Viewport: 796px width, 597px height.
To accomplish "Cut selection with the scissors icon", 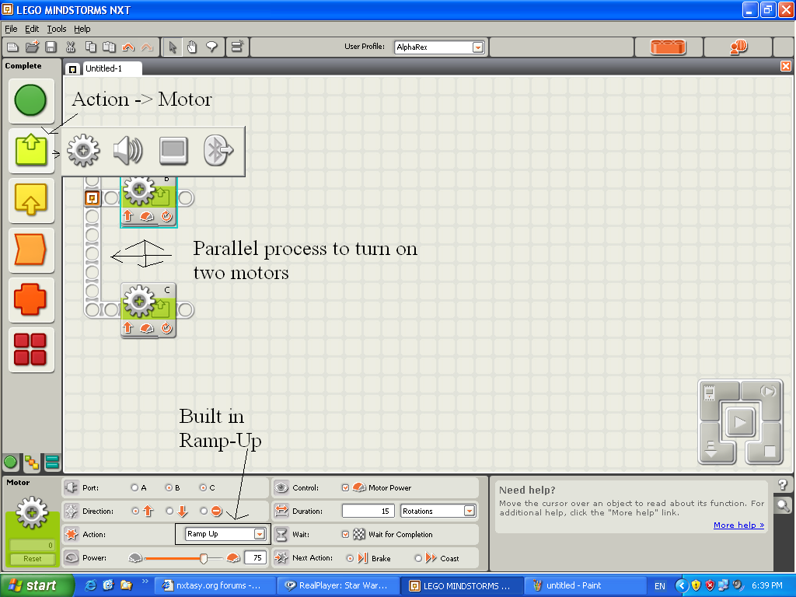I will [x=70, y=47].
